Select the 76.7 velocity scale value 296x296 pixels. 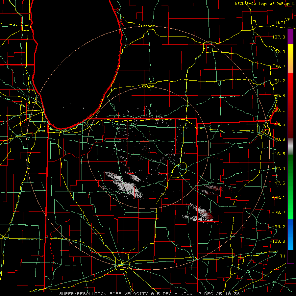(280, 66)
